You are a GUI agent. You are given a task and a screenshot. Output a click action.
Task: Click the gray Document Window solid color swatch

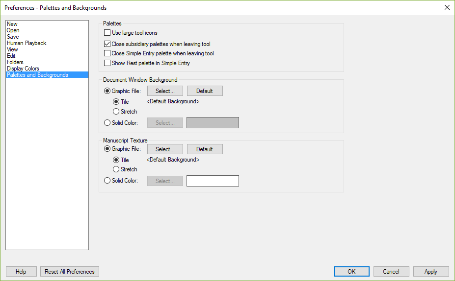click(213, 123)
